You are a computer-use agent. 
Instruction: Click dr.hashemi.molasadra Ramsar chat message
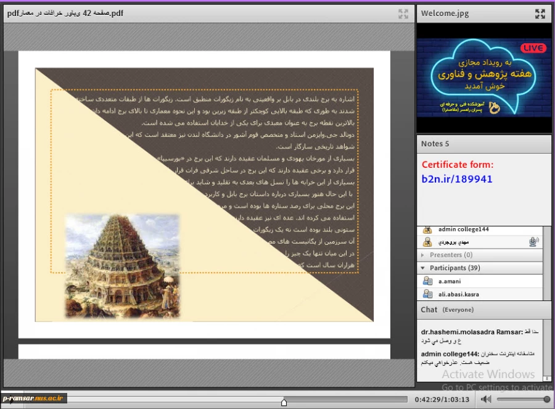(480, 336)
